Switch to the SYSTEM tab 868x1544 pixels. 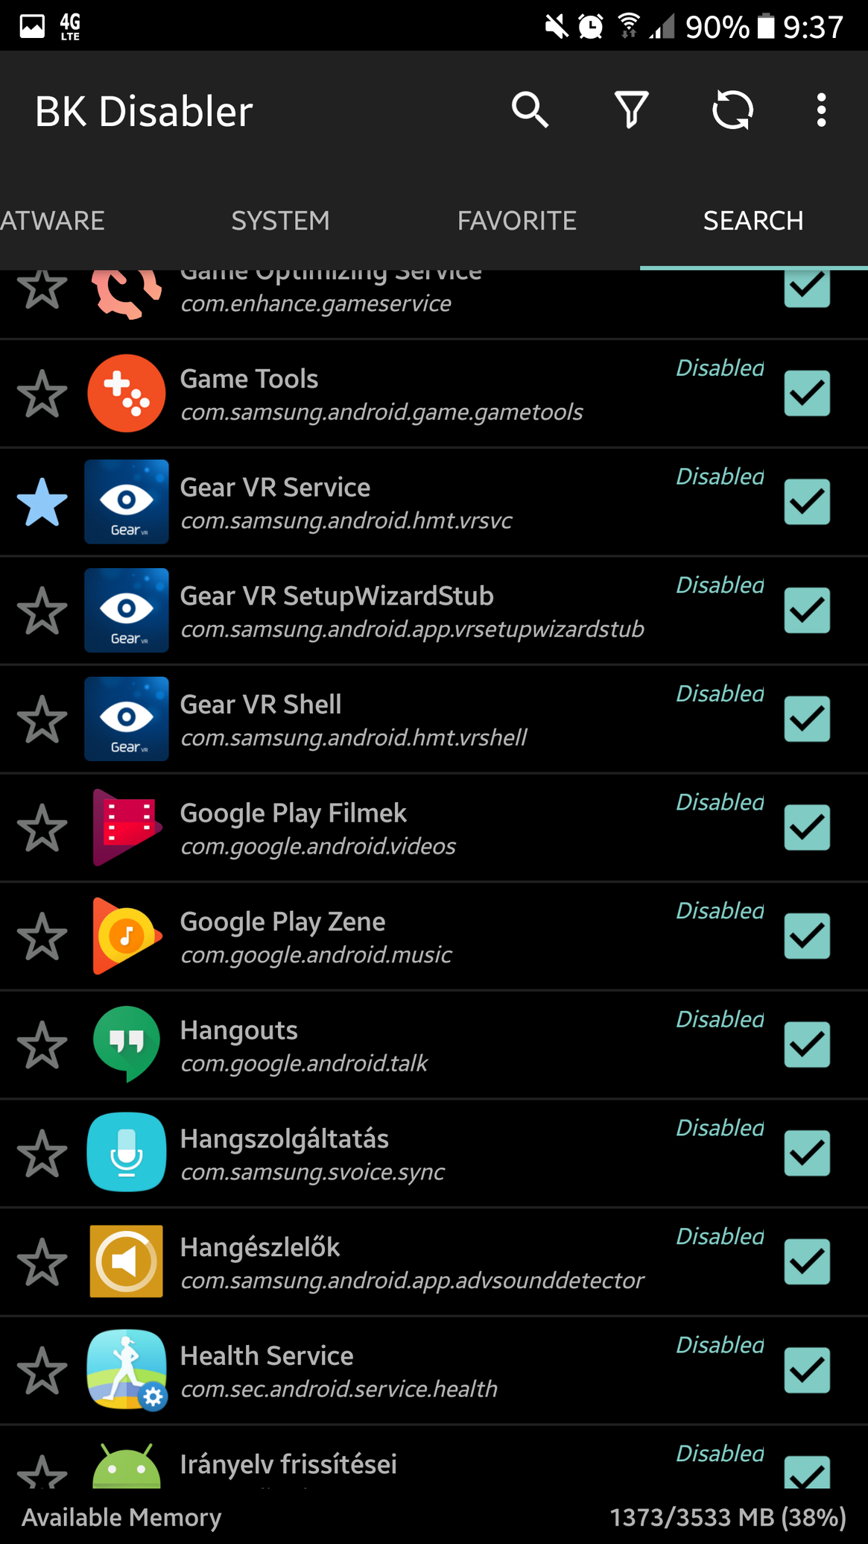pyautogui.click(x=280, y=221)
